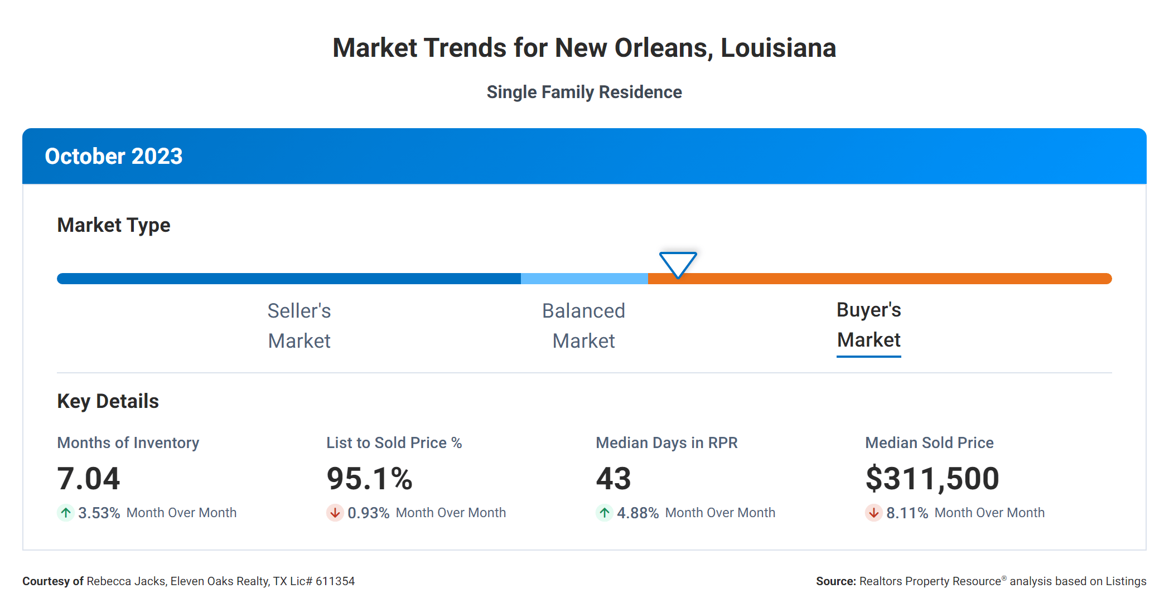
Task: Click the red down arrow beside 8.11%
Action: [873, 513]
